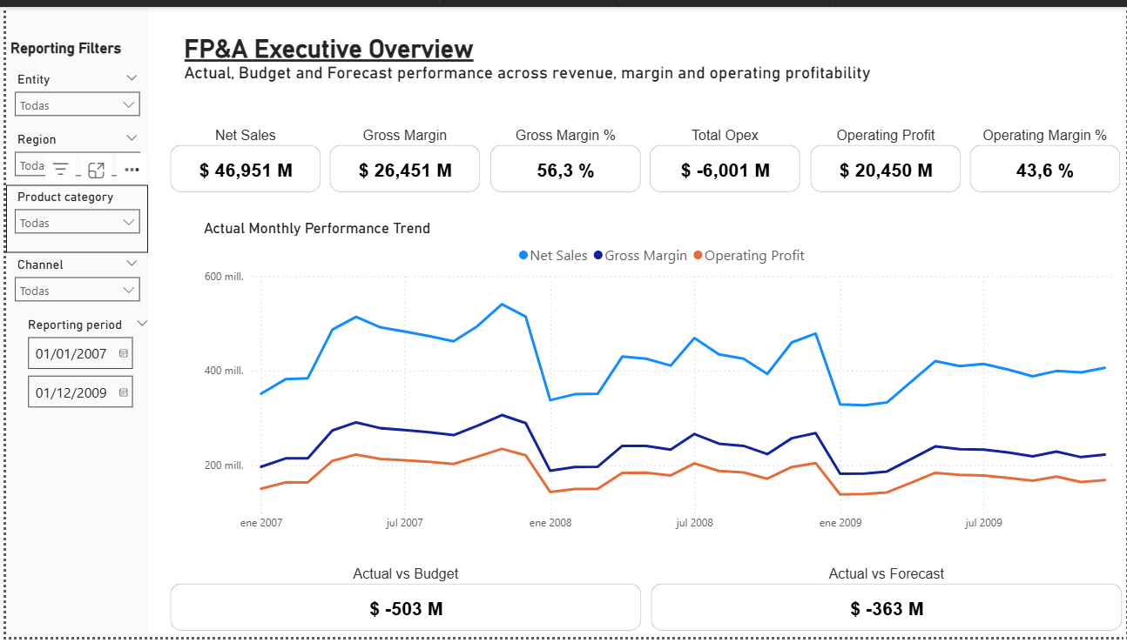Collapse the Reporting period section

142,323
